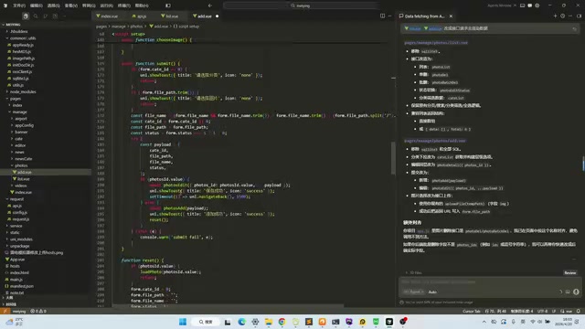Open the Agent mode dropdown
Image resolution: width=585 pixels, height=329 pixels.
point(413,292)
